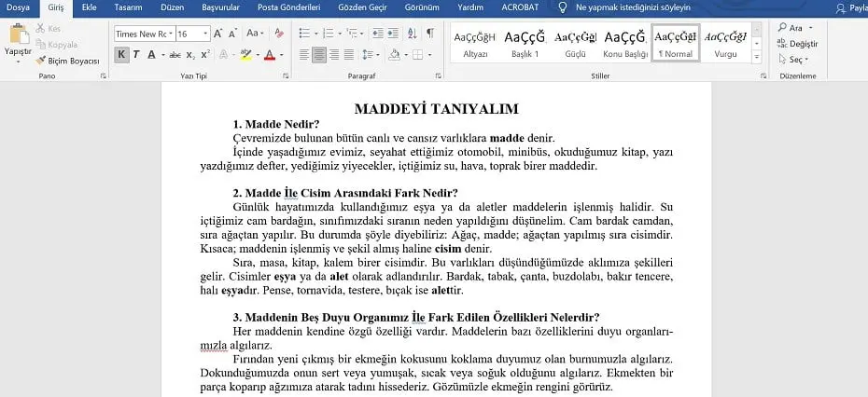Sort text with the A-Z icon
Viewport: 868px width, 397px height.
pos(412,34)
